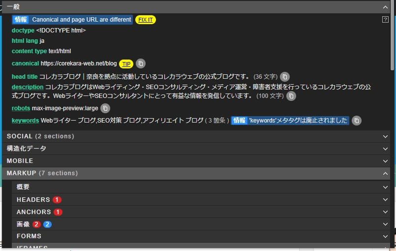The height and width of the screenshot is (251, 396).
Task: Copy the head title text
Action: (285, 77)
